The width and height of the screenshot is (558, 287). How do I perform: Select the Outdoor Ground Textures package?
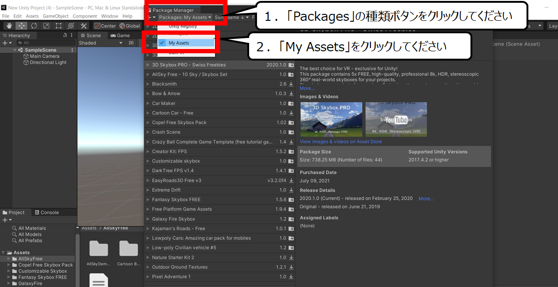219,267
